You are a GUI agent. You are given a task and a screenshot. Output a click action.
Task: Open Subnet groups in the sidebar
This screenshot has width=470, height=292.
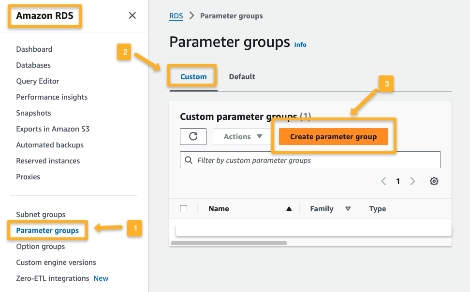pos(41,215)
